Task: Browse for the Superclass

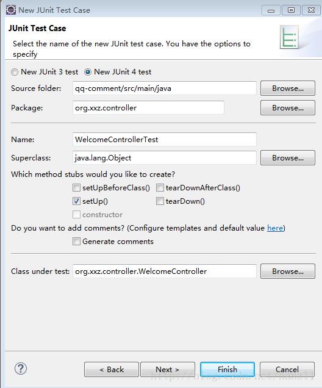Action: [288, 158]
